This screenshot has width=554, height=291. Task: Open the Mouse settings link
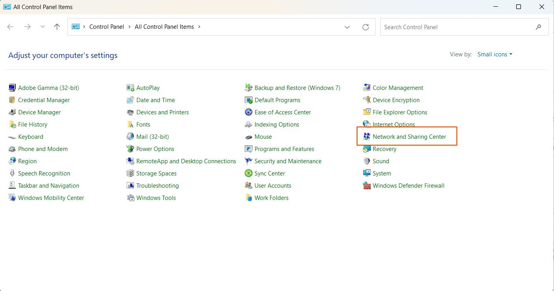coord(263,136)
